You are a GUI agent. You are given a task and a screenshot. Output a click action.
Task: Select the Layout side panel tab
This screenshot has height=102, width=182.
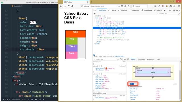click(133, 59)
